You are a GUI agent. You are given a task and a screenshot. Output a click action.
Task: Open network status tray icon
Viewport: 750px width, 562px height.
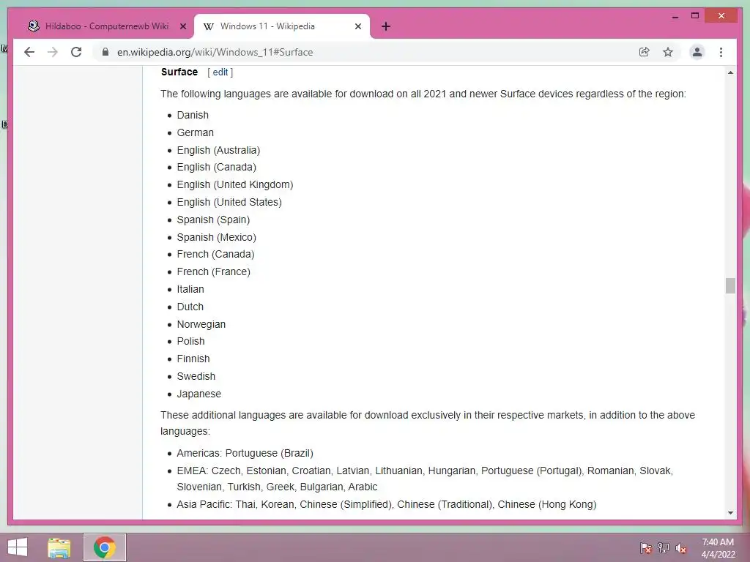coord(663,548)
